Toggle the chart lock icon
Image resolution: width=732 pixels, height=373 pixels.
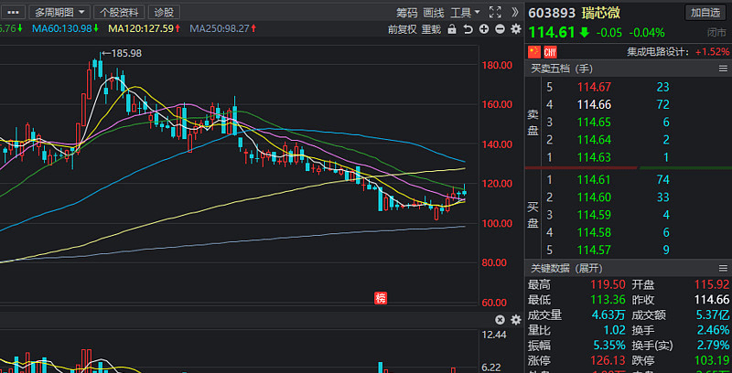[451, 29]
